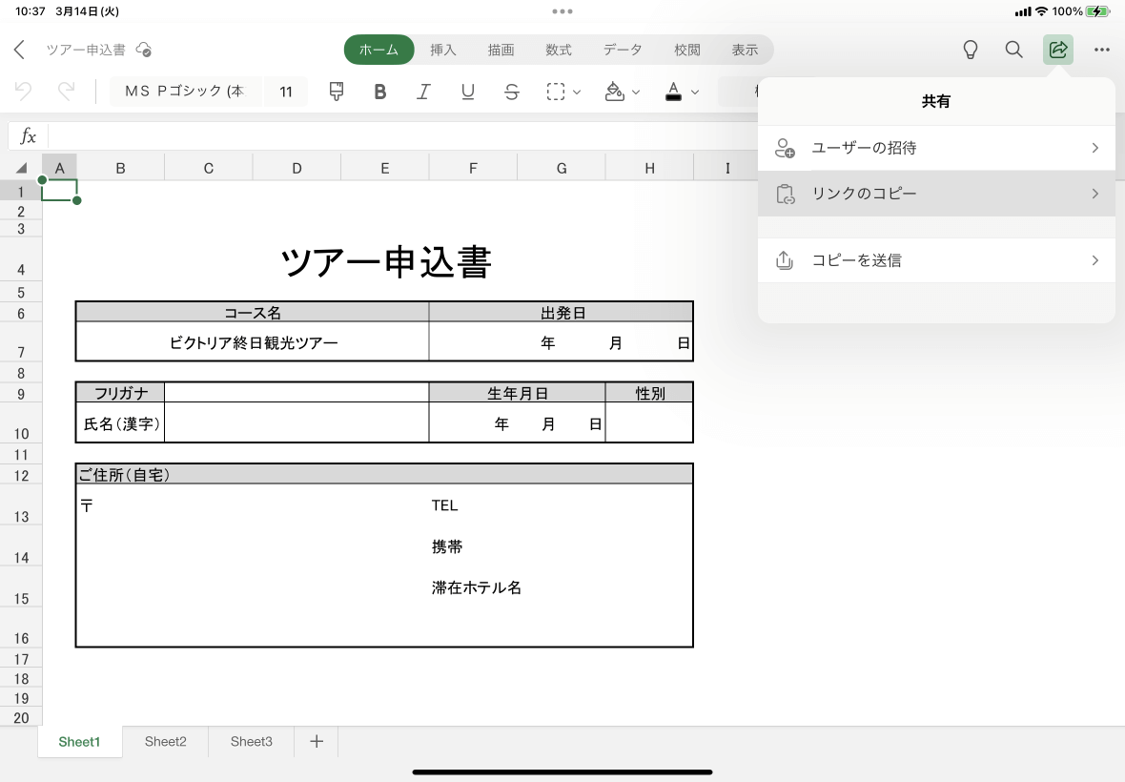This screenshot has width=1125, height=782.
Task: Toggle Italic formatting
Action: click(423, 92)
